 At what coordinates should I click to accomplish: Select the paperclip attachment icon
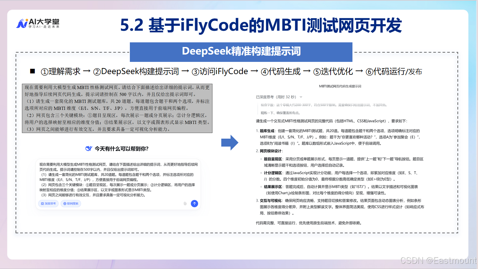185,204
